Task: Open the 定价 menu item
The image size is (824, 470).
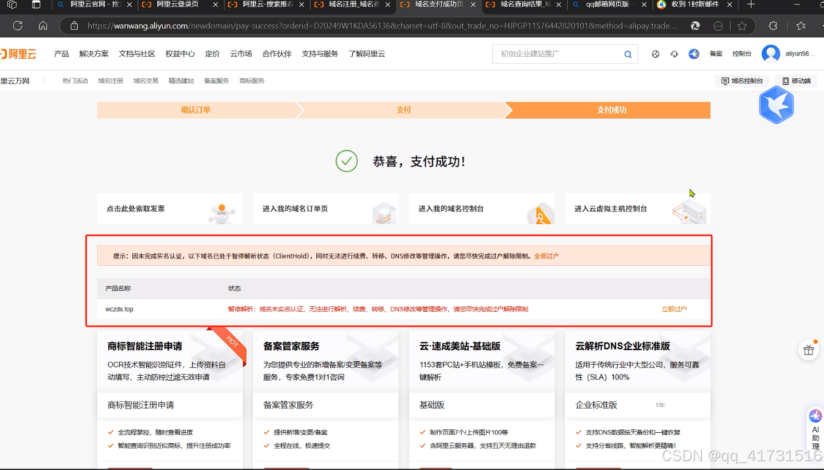Action: tap(212, 54)
